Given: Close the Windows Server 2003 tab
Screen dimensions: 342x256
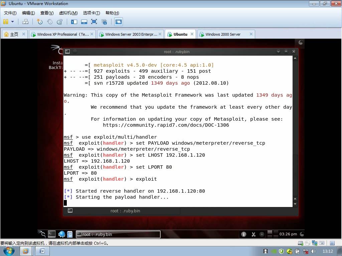Looking at the screenshot, I should [160, 34].
